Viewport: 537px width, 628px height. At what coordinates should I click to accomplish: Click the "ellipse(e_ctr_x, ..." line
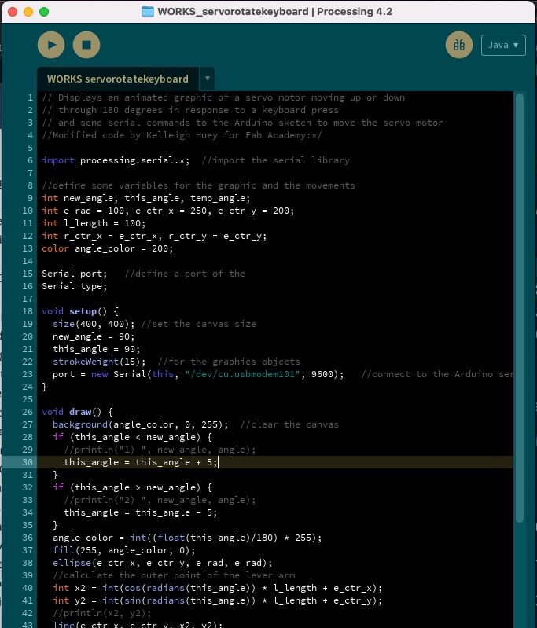tap(163, 563)
